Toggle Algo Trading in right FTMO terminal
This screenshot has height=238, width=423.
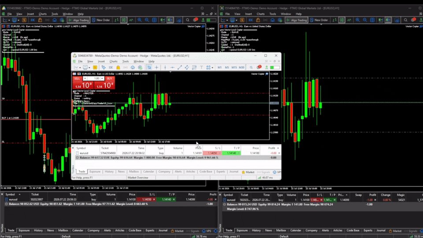click(297, 20)
